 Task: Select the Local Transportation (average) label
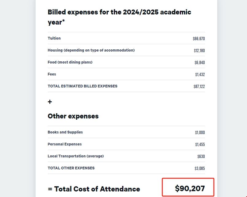tap(76, 156)
